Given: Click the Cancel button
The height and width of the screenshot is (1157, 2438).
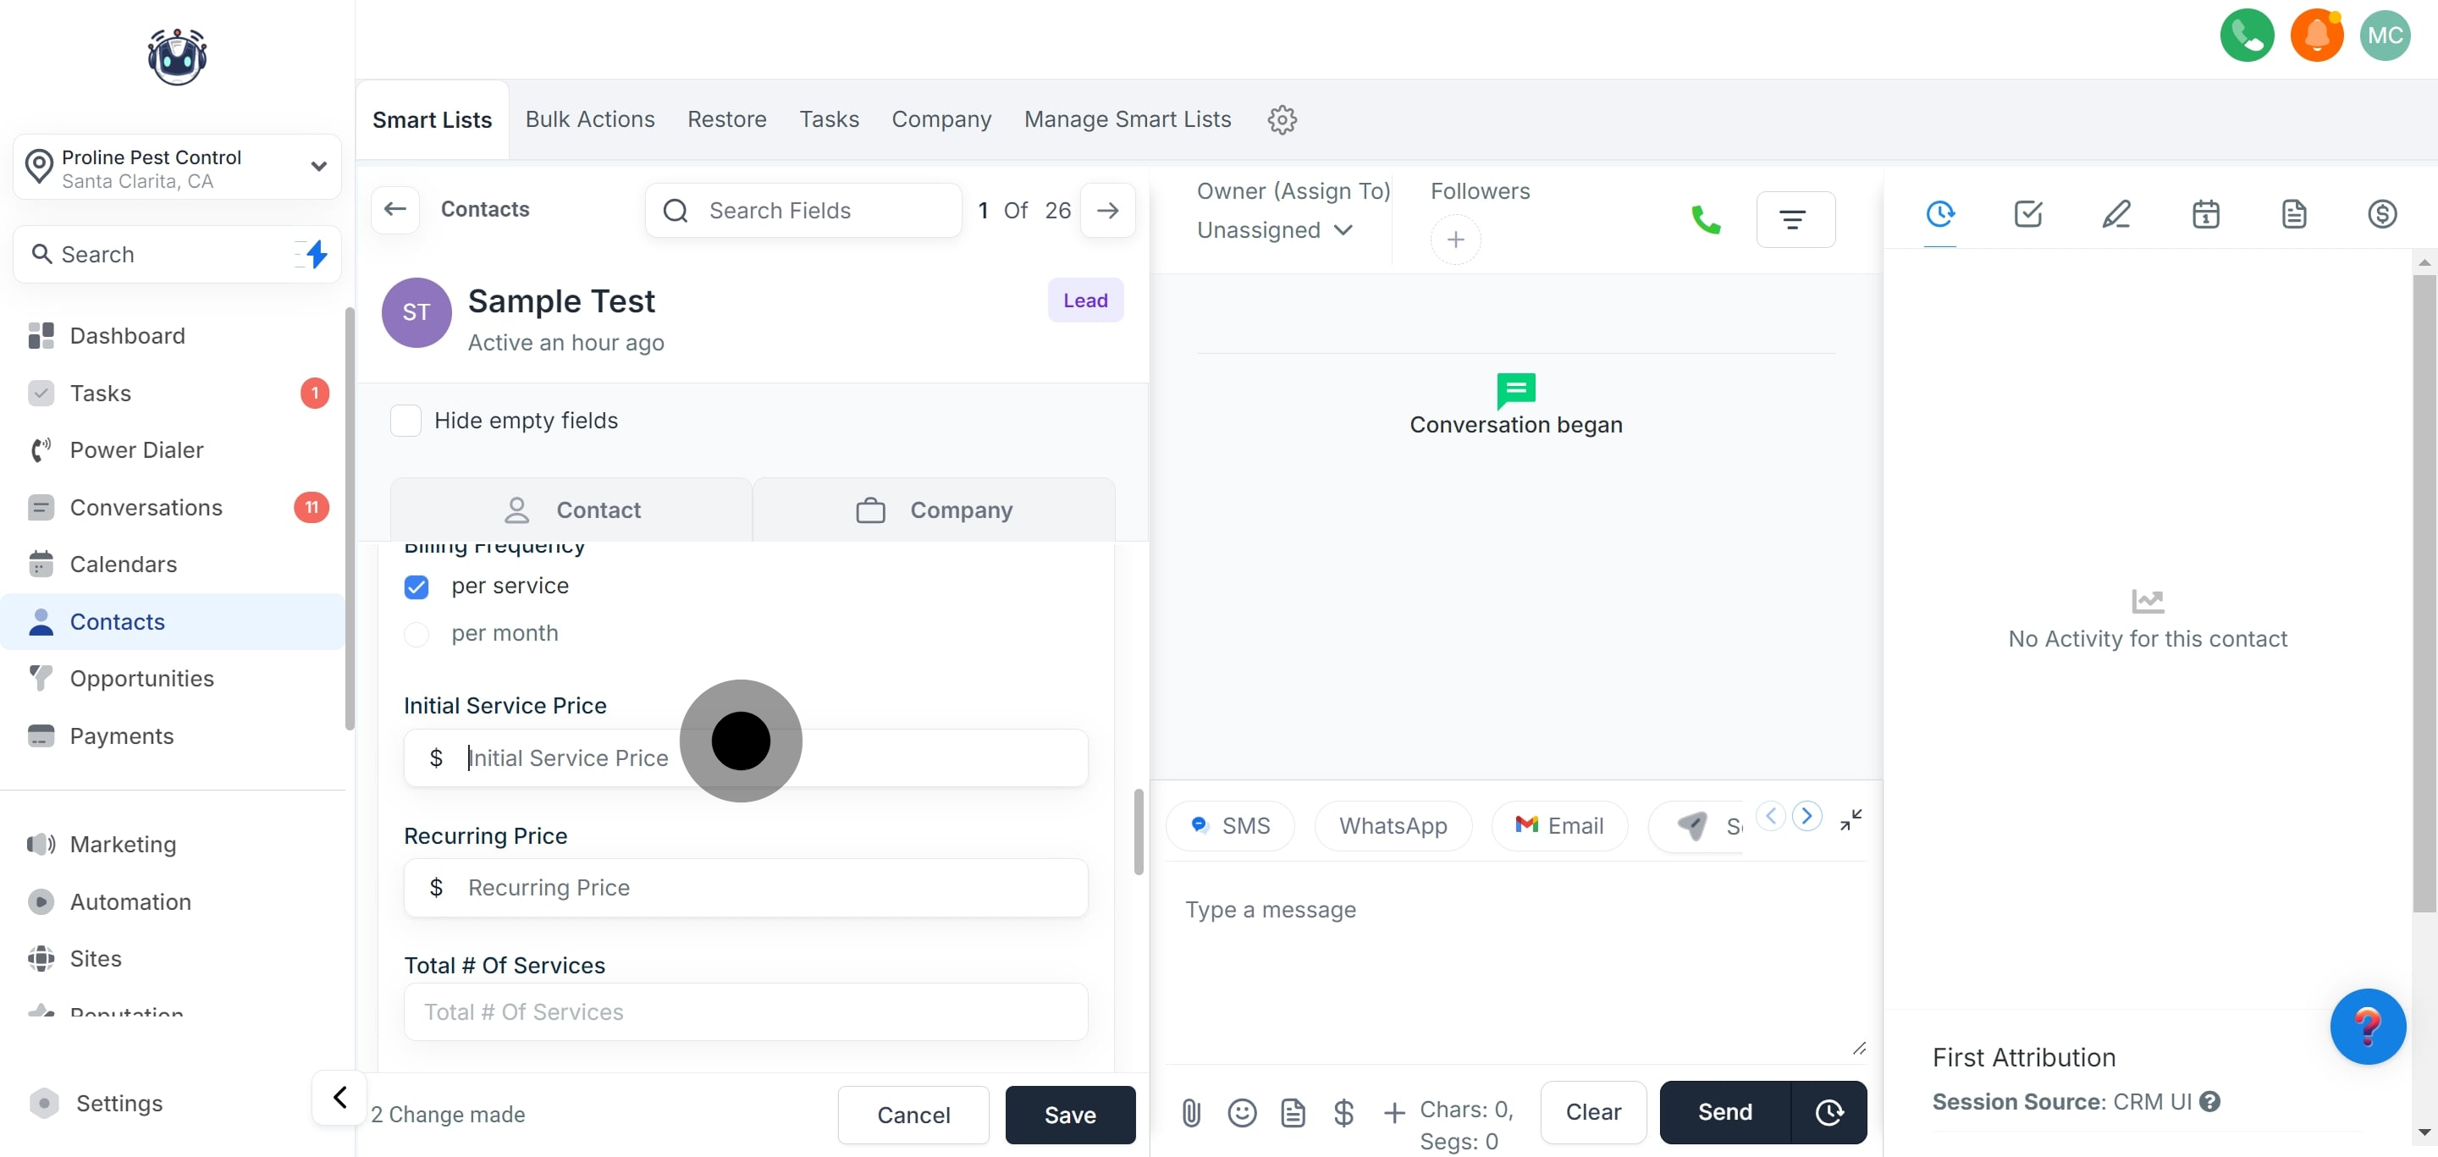Looking at the screenshot, I should tap(913, 1115).
